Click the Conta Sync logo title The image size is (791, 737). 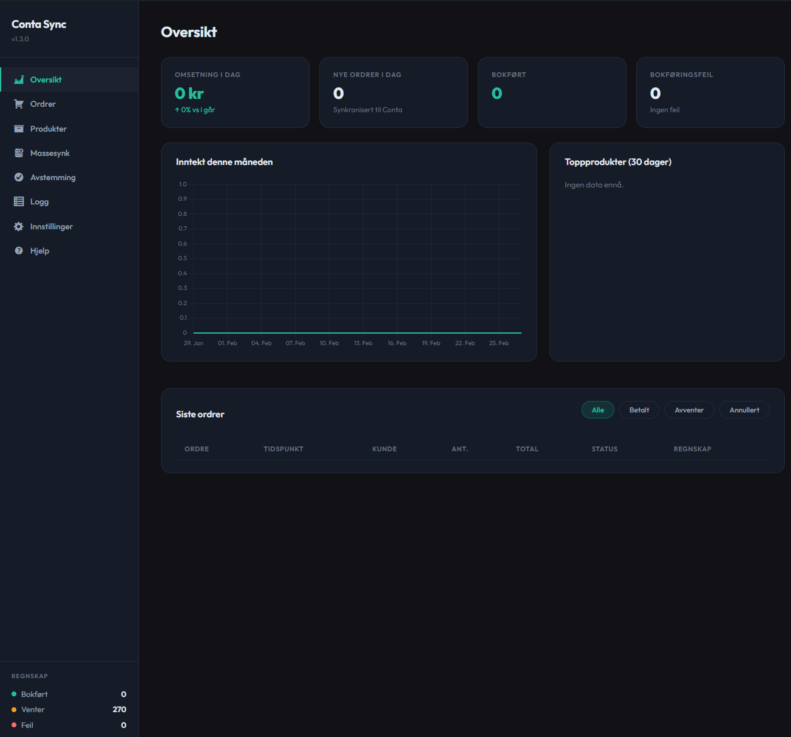coord(39,24)
